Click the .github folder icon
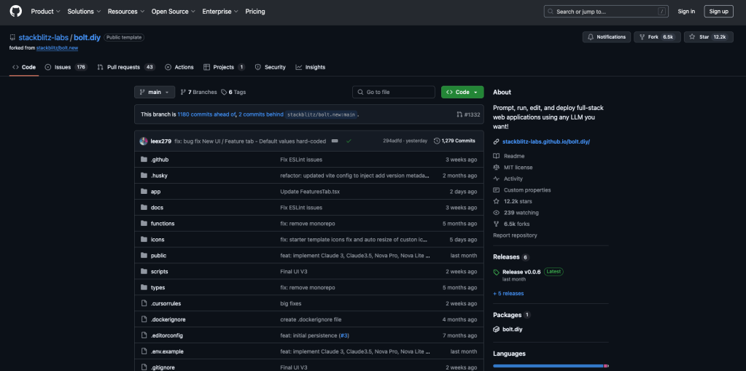This screenshot has height=371, width=746. coord(144,160)
